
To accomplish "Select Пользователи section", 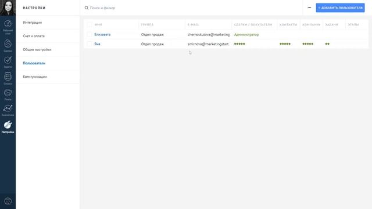I will [34, 63].
